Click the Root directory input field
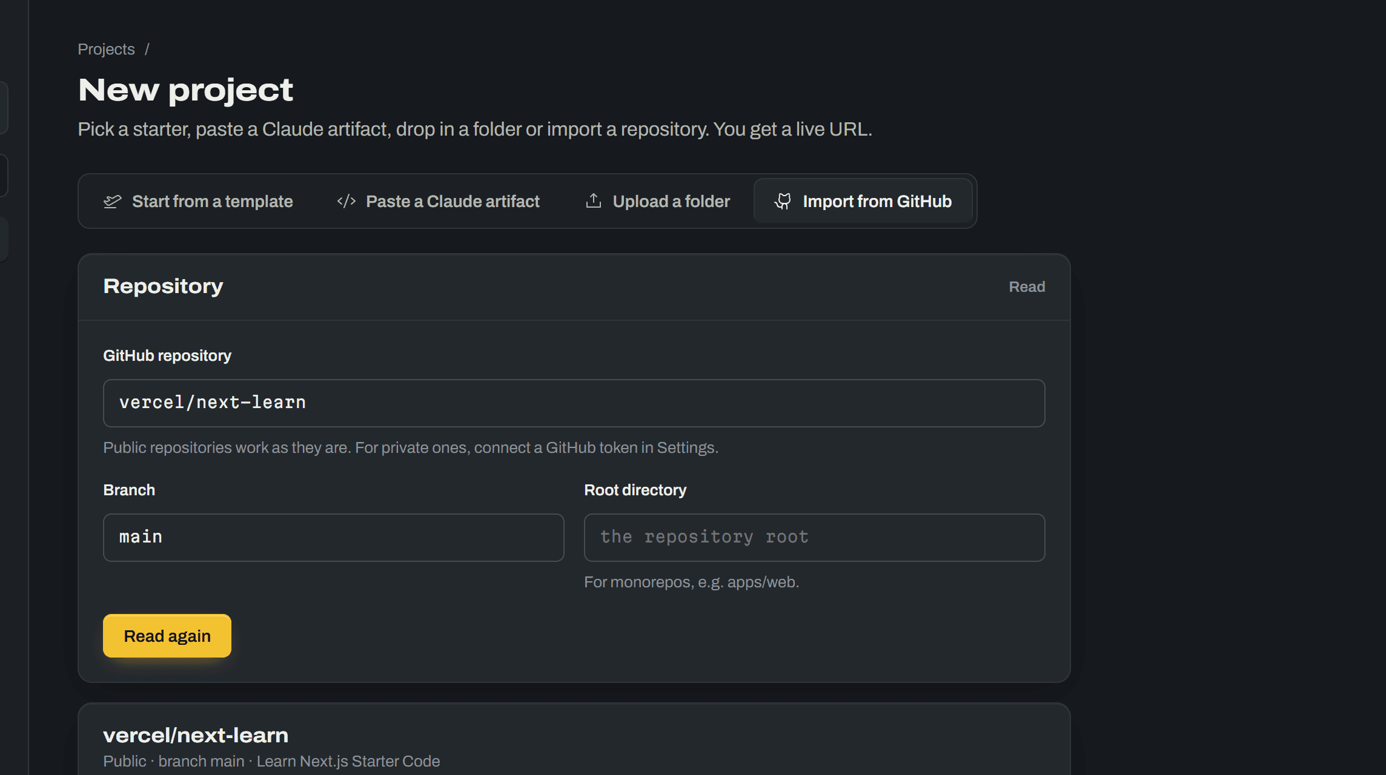Screen dimensions: 1386x775 815,538
